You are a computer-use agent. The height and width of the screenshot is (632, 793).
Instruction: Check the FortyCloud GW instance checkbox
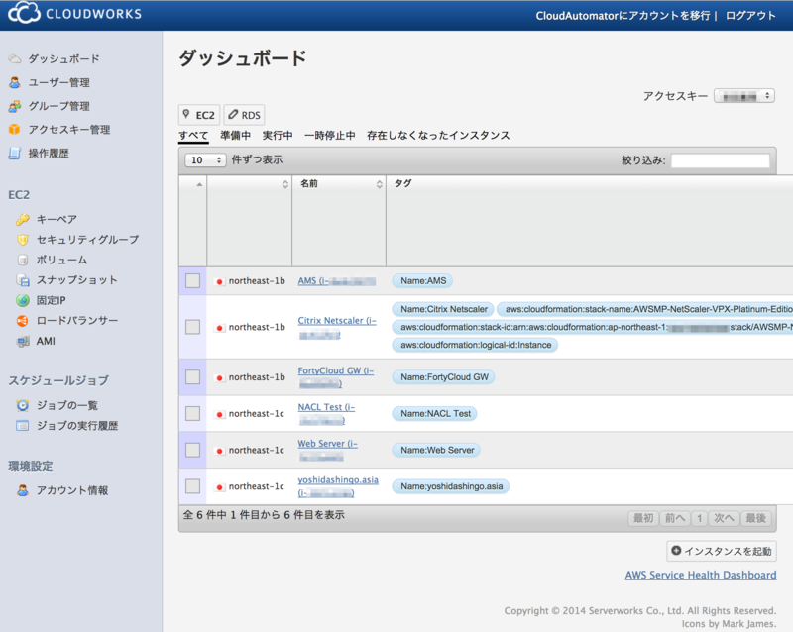(x=192, y=376)
